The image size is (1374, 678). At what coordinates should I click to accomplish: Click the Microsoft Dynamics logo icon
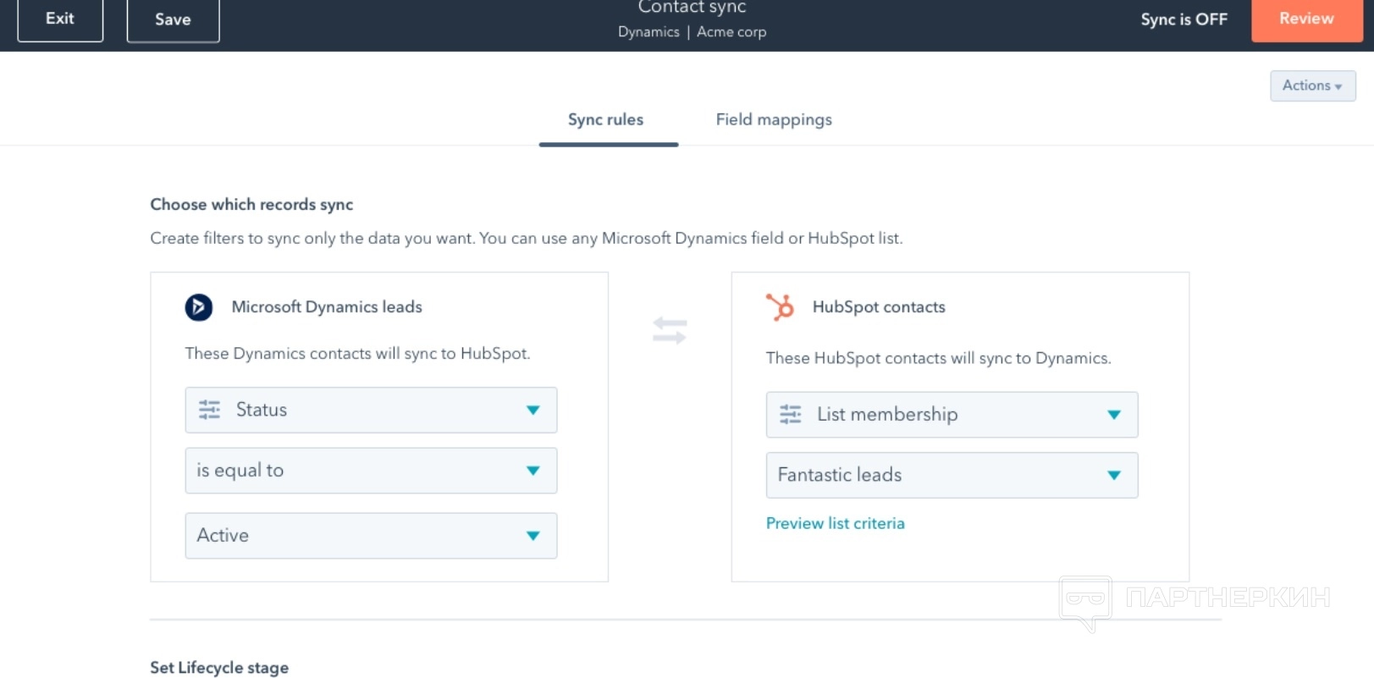tap(199, 306)
